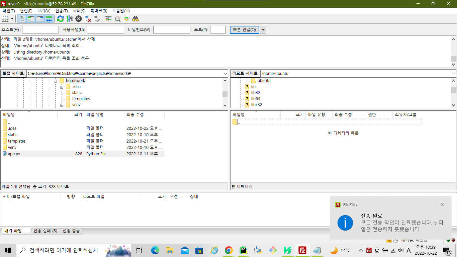Open the 전송(T) menu

[x=61, y=11]
